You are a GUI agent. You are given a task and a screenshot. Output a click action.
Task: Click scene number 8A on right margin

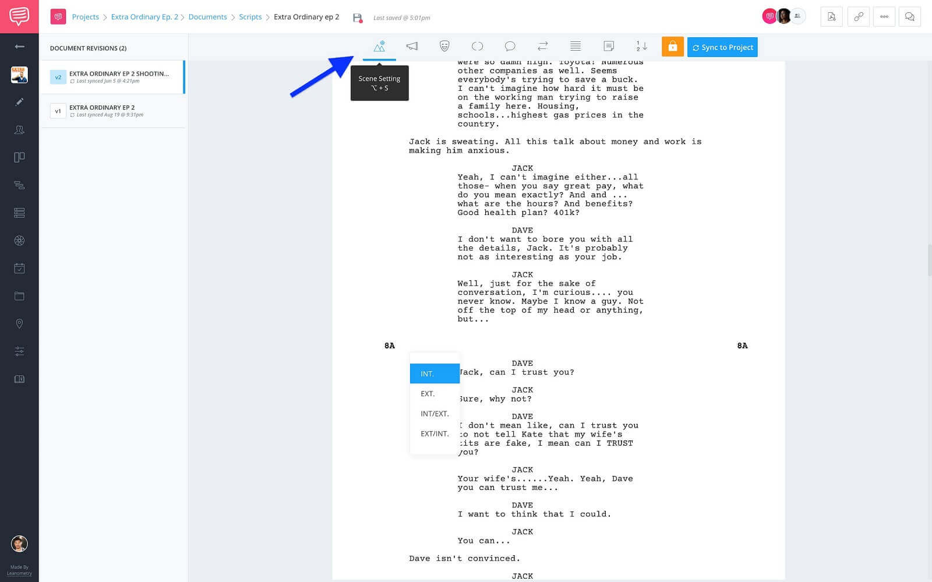[742, 345]
